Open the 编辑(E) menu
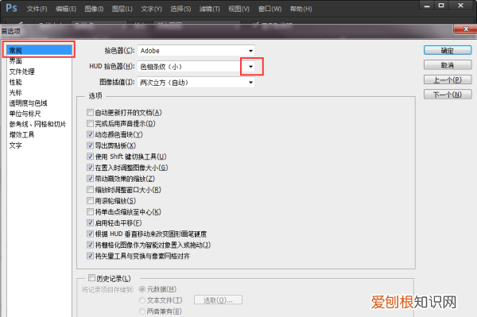Viewport: 477px width, 317px height. pyautogui.click(x=66, y=9)
